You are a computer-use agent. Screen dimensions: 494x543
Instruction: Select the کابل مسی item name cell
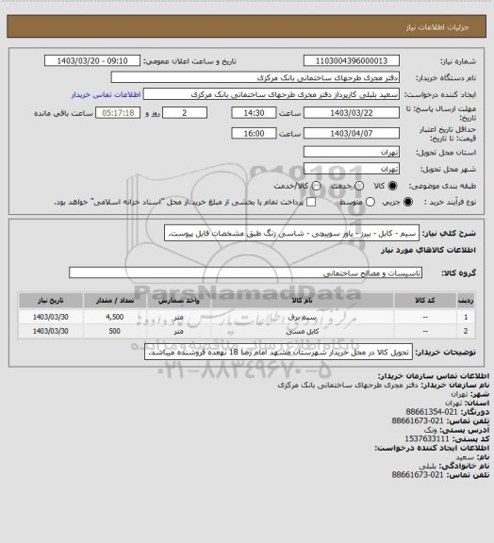[x=302, y=331]
